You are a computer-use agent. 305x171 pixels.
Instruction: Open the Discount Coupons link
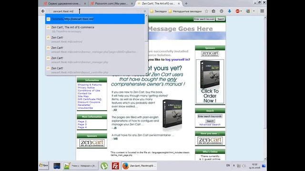[89, 102]
